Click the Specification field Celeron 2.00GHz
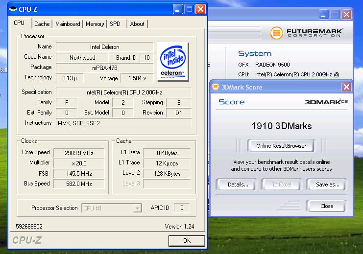The width and height of the screenshot is (363, 254). 124,92
